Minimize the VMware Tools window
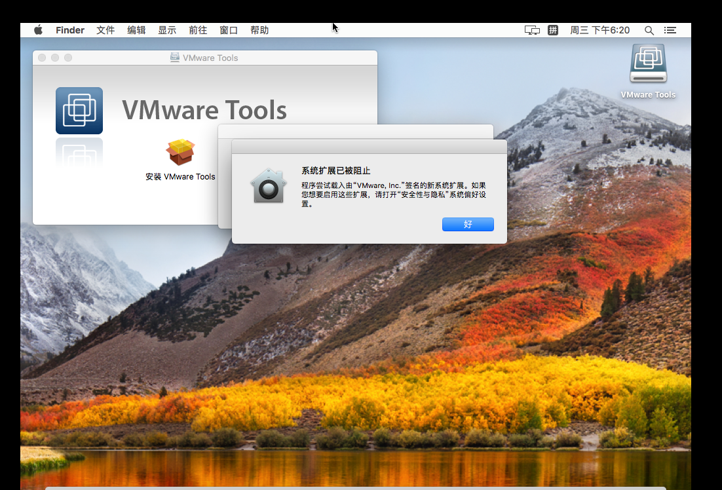The height and width of the screenshot is (490, 722). click(x=55, y=58)
